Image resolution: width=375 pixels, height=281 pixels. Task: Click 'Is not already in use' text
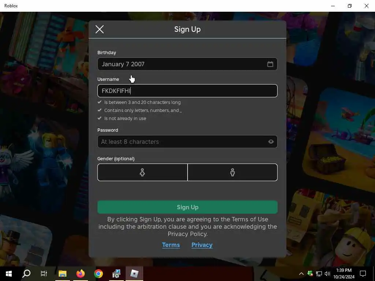[x=125, y=119]
